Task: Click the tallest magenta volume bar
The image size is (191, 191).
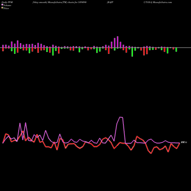Action: [118, 42]
